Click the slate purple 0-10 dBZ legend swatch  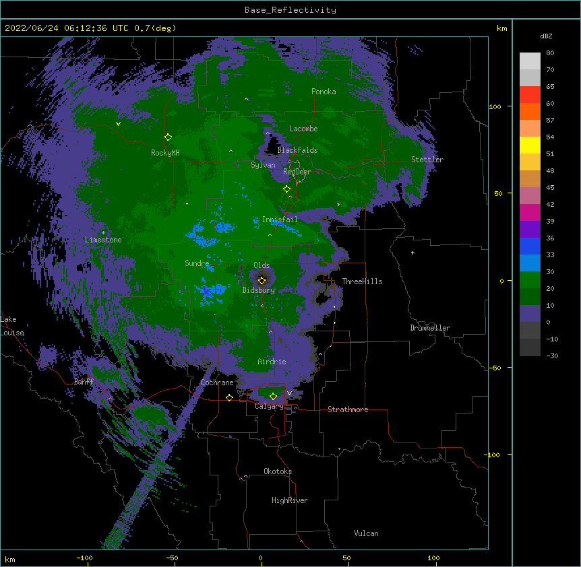tap(530, 314)
